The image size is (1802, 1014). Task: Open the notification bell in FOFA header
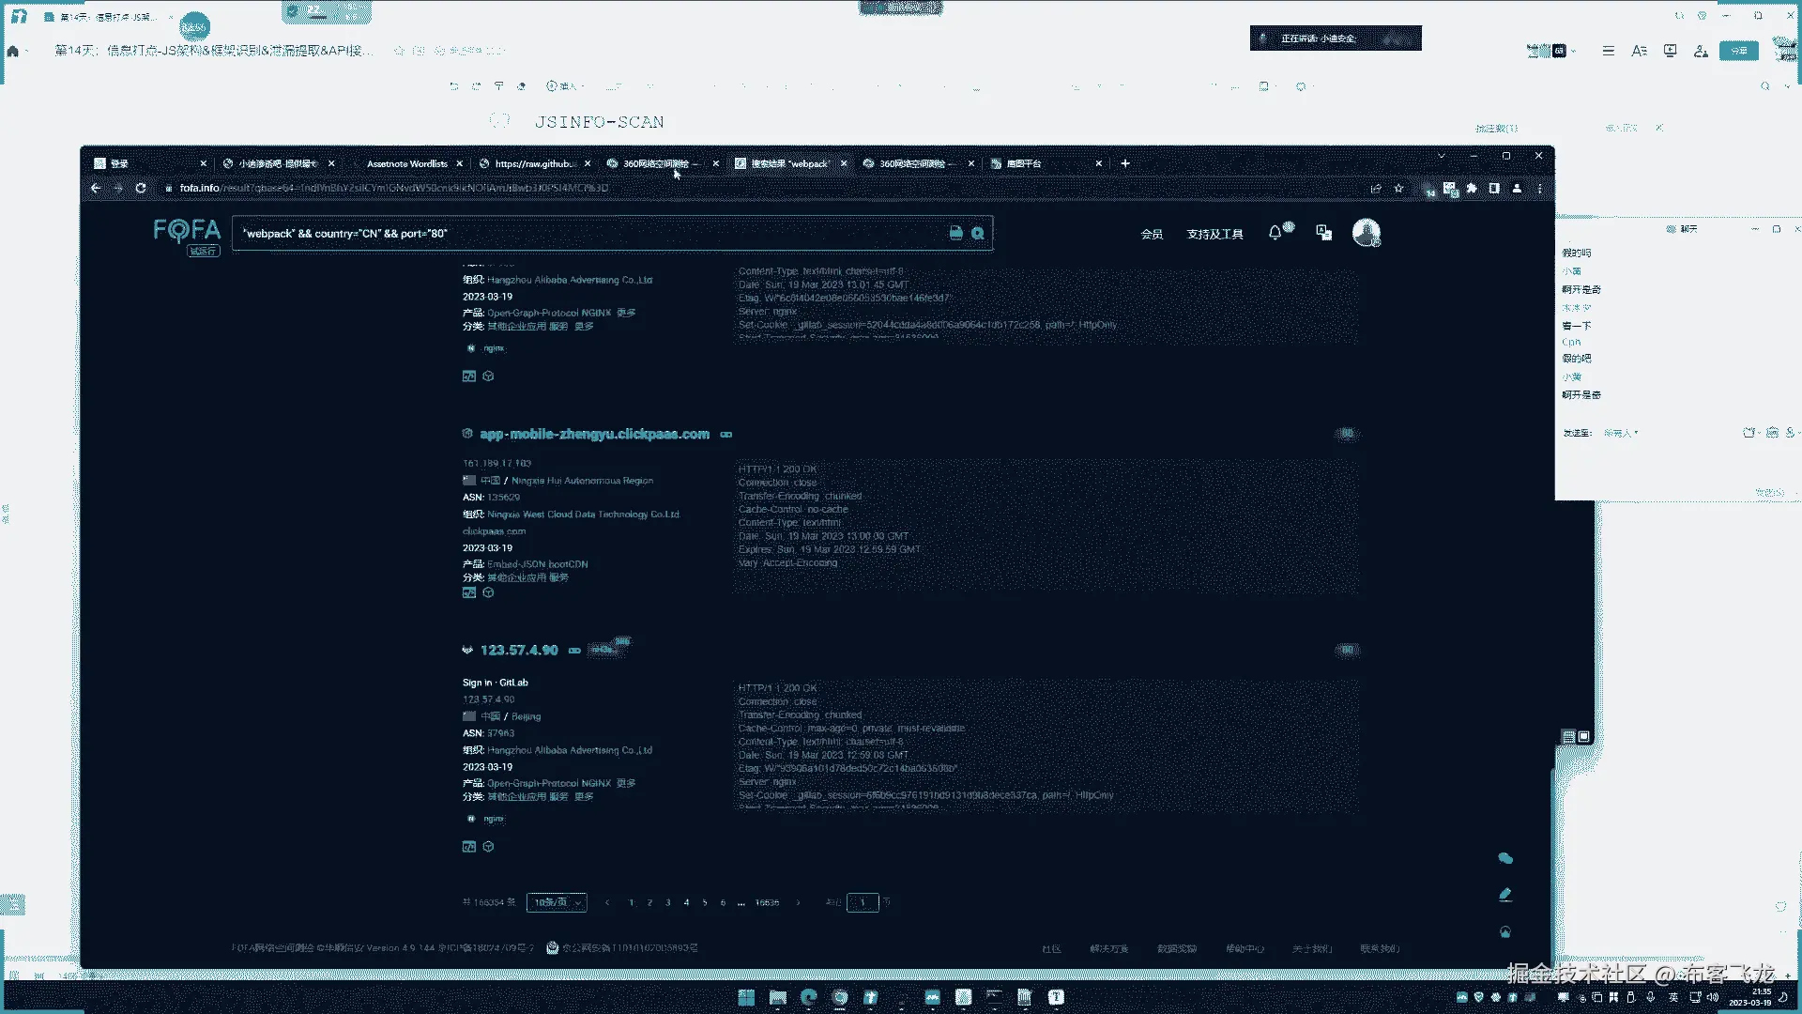1275,233
